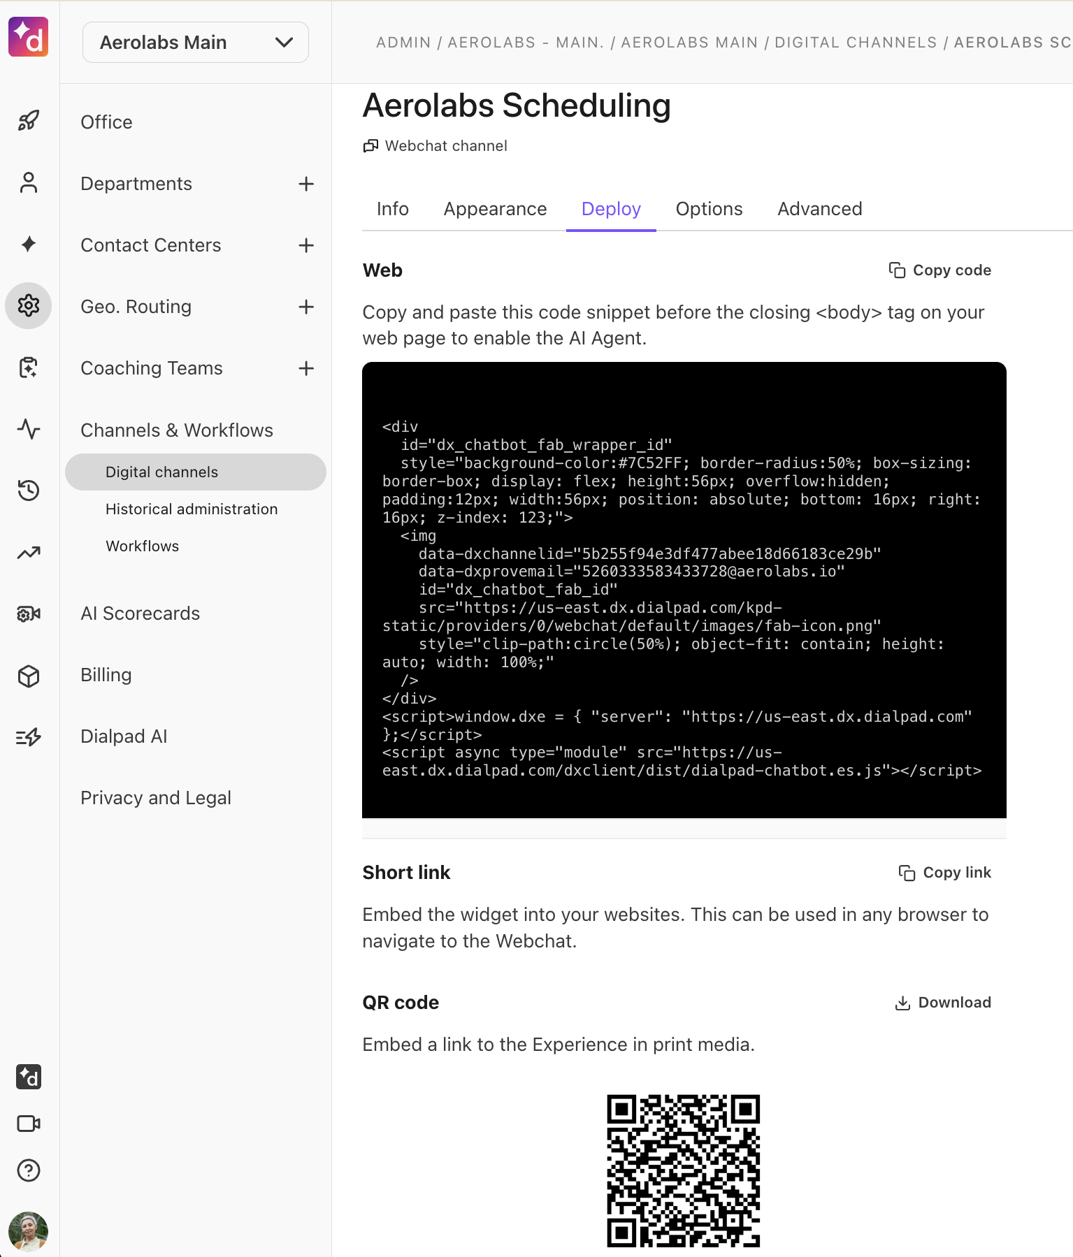Click the copy icon beside Copy code
The width and height of the screenshot is (1073, 1257).
[x=897, y=270]
